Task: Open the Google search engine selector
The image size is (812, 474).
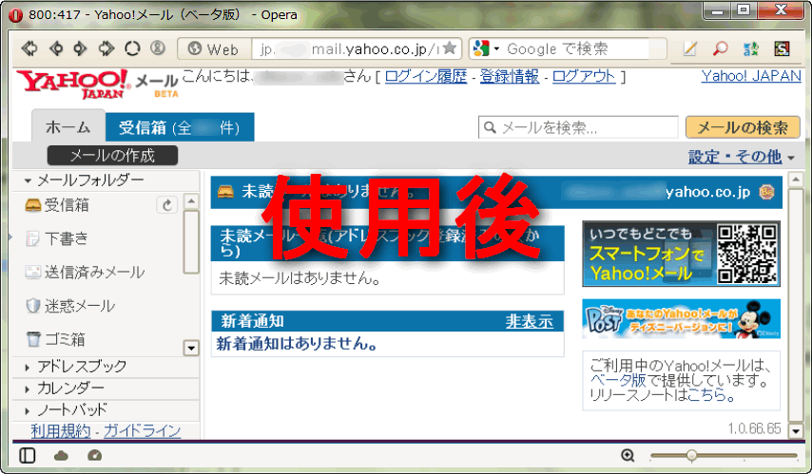Action: pyautogui.click(x=486, y=48)
